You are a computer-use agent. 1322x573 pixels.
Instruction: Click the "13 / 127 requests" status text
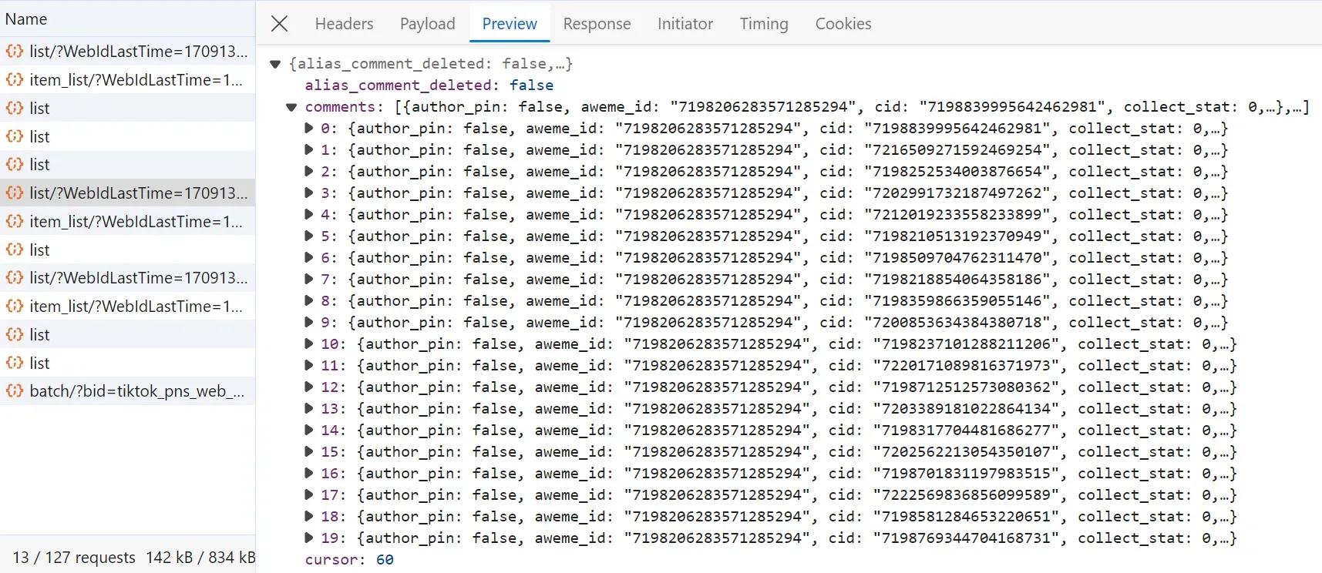pos(74,557)
